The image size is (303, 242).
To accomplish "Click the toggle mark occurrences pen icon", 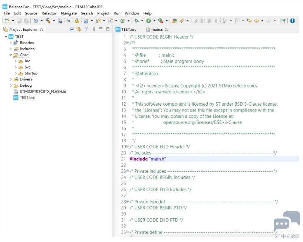I will click(195, 21).
